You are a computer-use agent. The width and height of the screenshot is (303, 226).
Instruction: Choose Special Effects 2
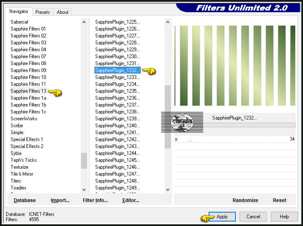click(27, 146)
